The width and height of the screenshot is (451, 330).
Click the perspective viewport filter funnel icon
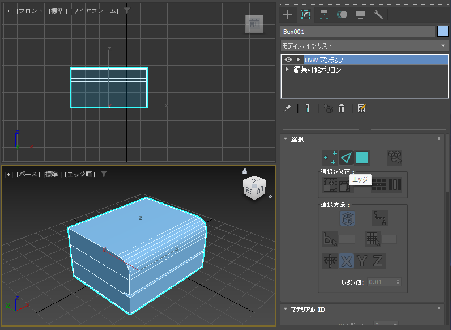pos(104,174)
